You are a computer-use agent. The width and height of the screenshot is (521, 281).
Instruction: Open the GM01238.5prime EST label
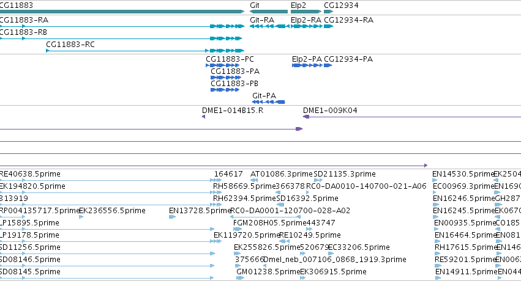coord(269,272)
